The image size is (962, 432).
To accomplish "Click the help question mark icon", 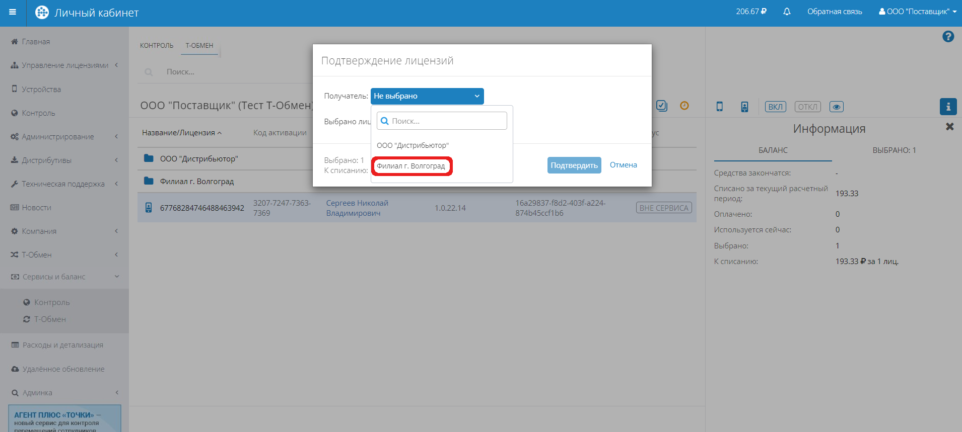I will click(948, 37).
